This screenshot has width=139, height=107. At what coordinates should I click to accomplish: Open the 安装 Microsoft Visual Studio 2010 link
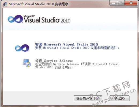[66, 44]
